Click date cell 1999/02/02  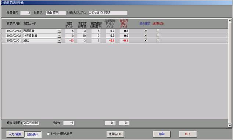14,36
